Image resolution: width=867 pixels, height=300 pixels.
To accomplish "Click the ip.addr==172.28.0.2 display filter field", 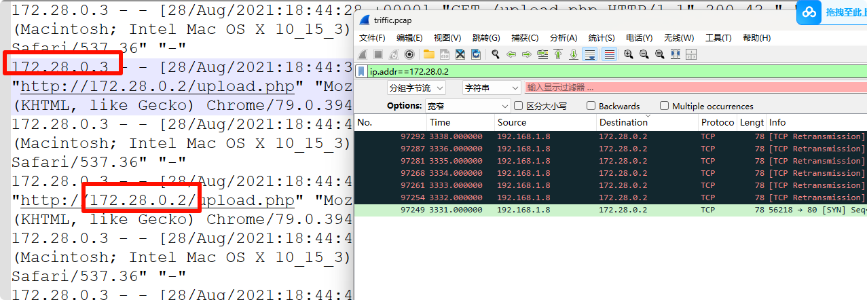I will pos(616,71).
